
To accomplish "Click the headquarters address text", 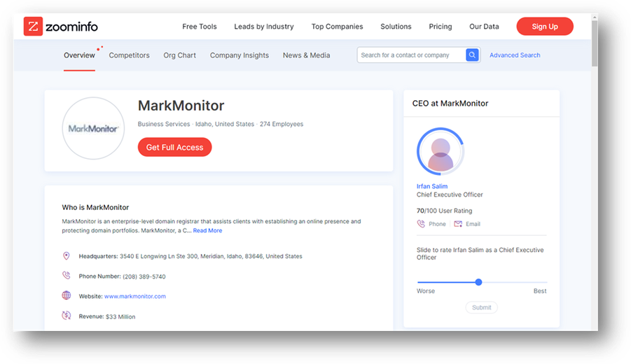I will tap(211, 256).
